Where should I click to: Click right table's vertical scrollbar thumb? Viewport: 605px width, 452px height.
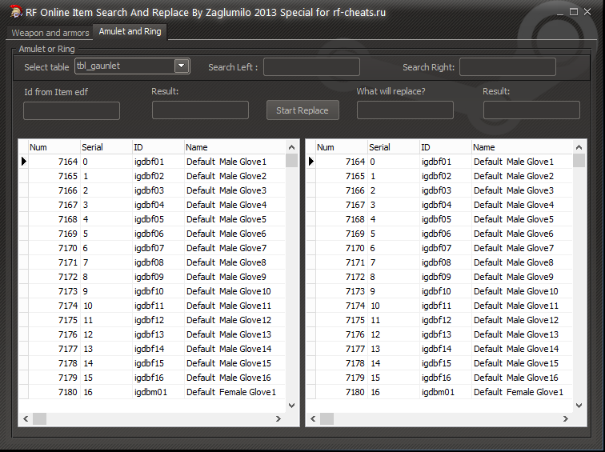pos(579,161)
